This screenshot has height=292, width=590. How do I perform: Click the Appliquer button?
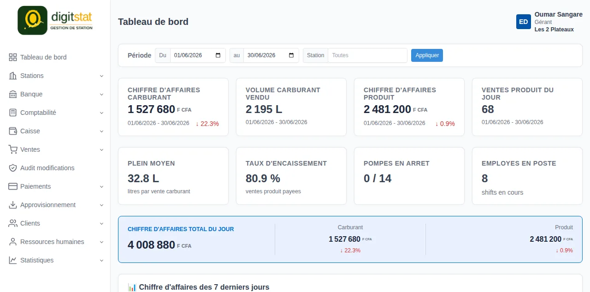pos(427,55)
